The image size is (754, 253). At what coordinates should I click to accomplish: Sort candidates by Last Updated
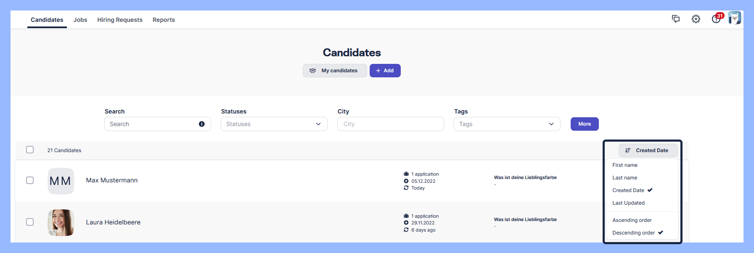click(628, 203)
